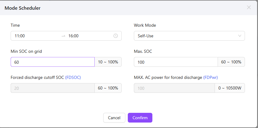This screenshot has width=258, height=128.
Task: Close the Mode Scheduler dialog with X
Action: point(249,8)
